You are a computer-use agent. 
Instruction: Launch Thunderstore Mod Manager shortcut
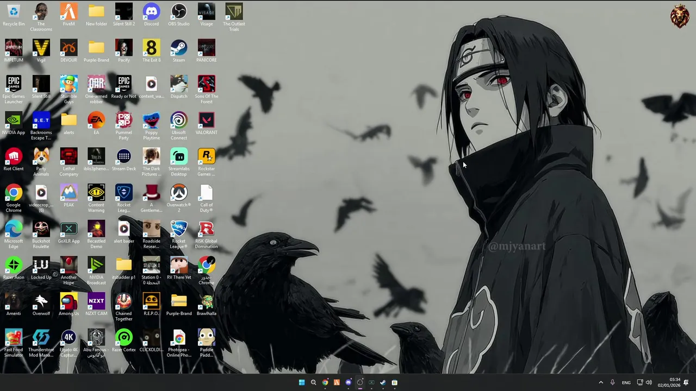click(x=41, y=343)
